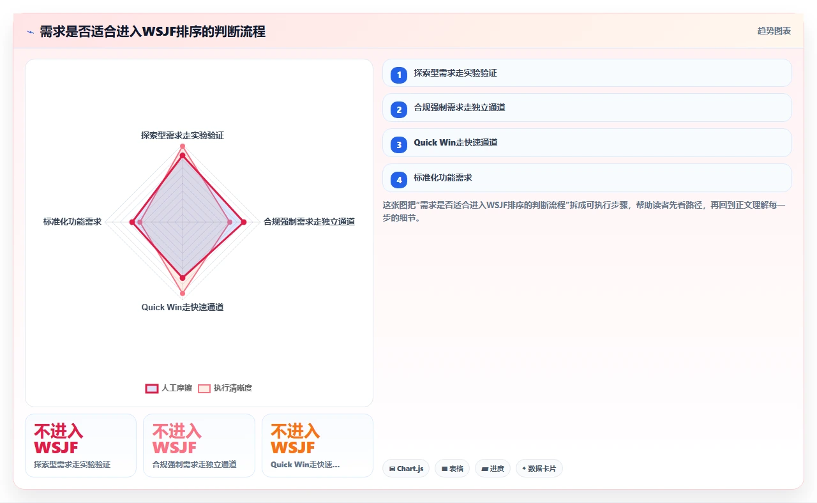The width and height of the screenshot is (817, 503).
Task: Select step 探索型需求走实验验证 in list
Action: coord(587,73)
